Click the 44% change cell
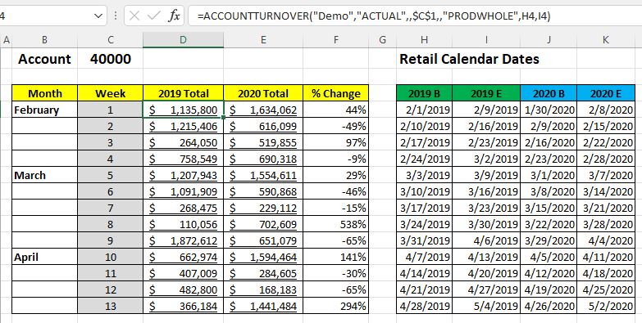Image resolution: width=642 pixels, height=323 pixels. [x=336, y=110]
